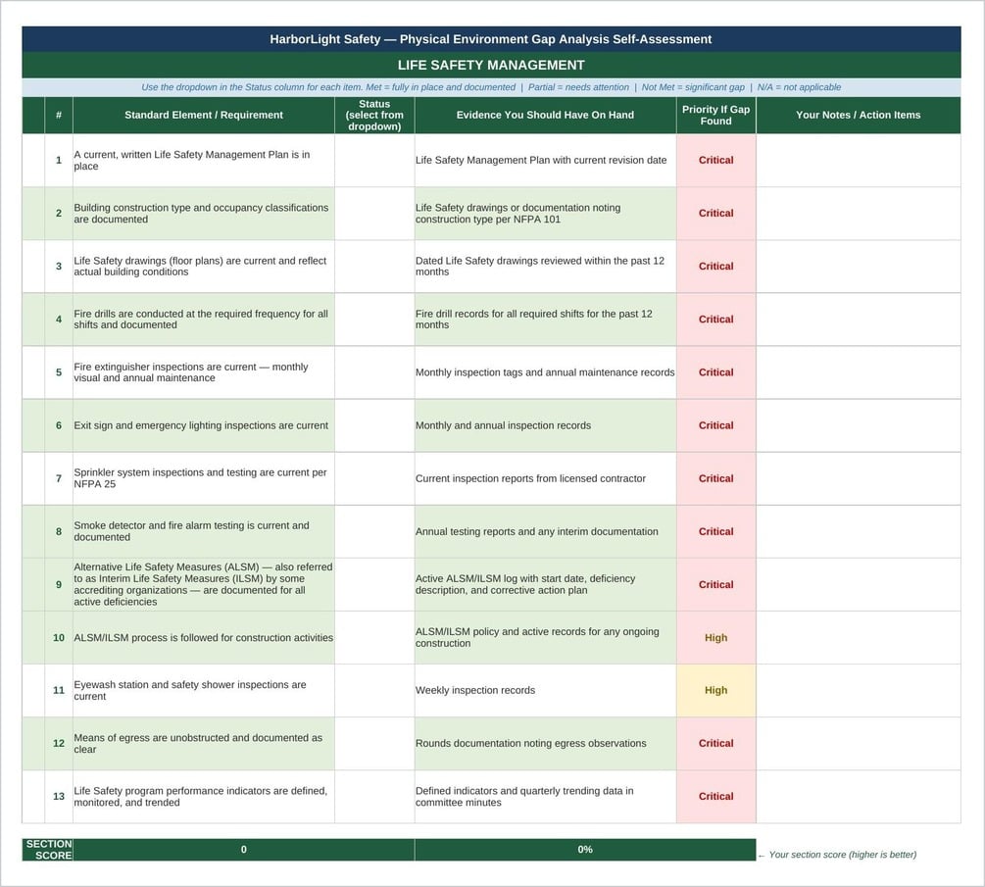The width and height of the screenshot is (985, 887).
Task: Click the ALSM requirement text in row 9
Action: [204, 584]
